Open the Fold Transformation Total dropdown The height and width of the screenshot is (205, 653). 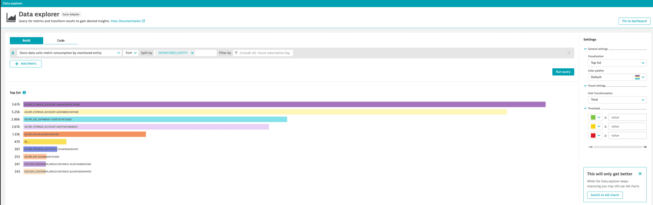tap(617, 100)
